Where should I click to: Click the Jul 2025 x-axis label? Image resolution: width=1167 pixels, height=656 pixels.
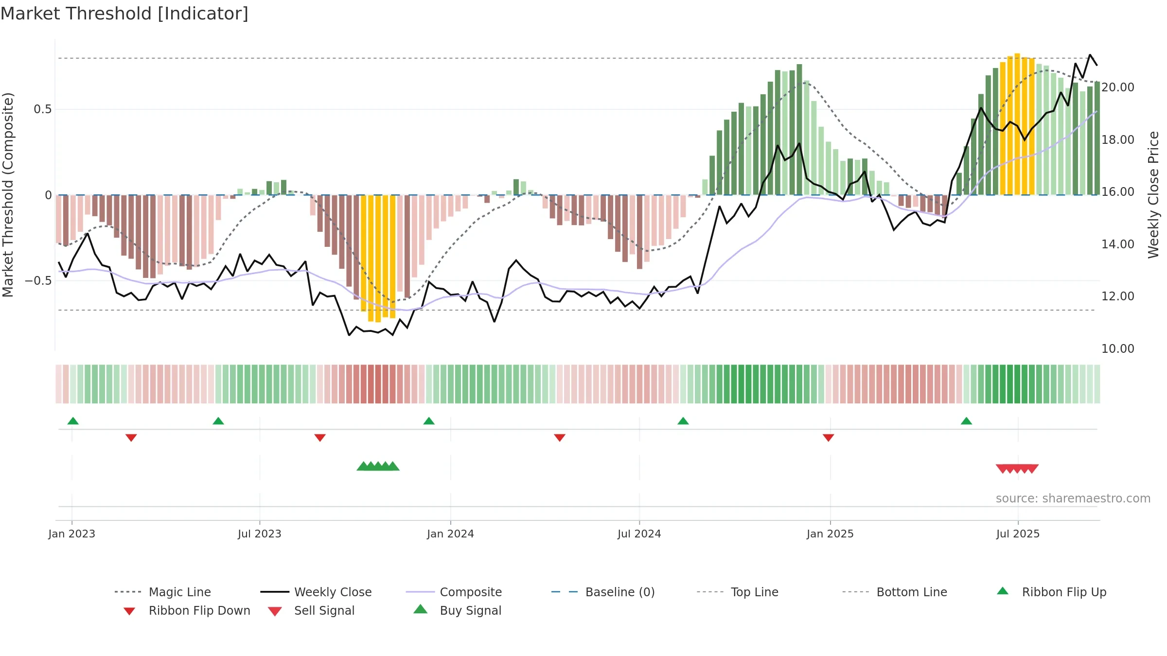click(x=1018, y=534)
